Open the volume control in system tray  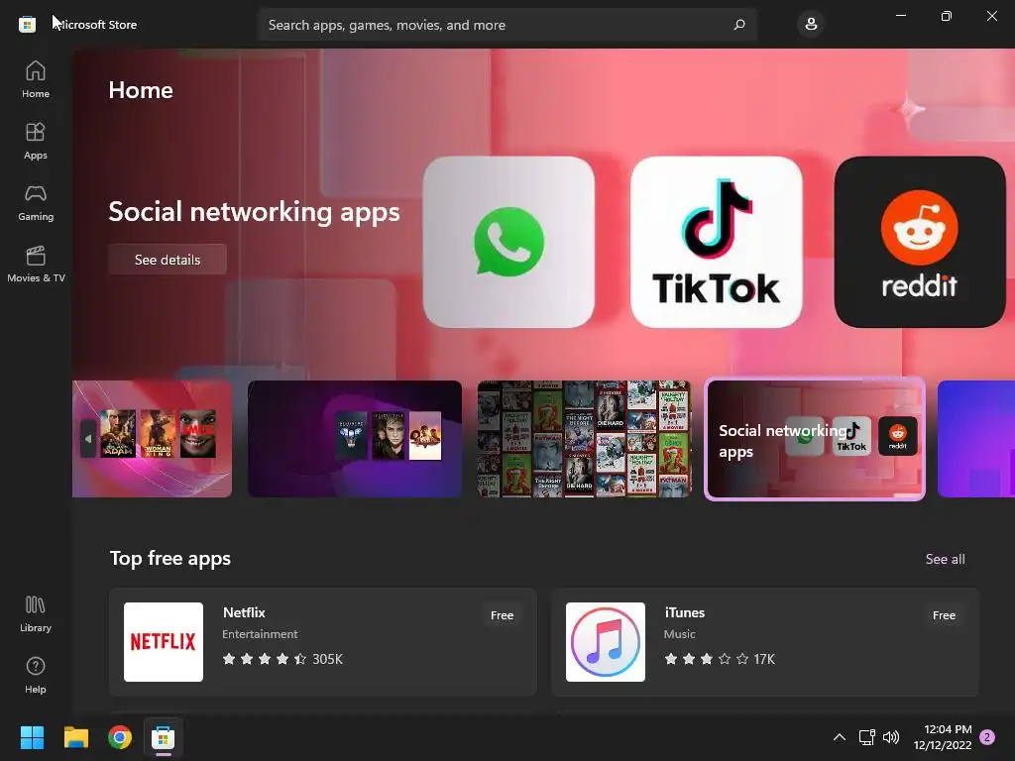(891, 737)
